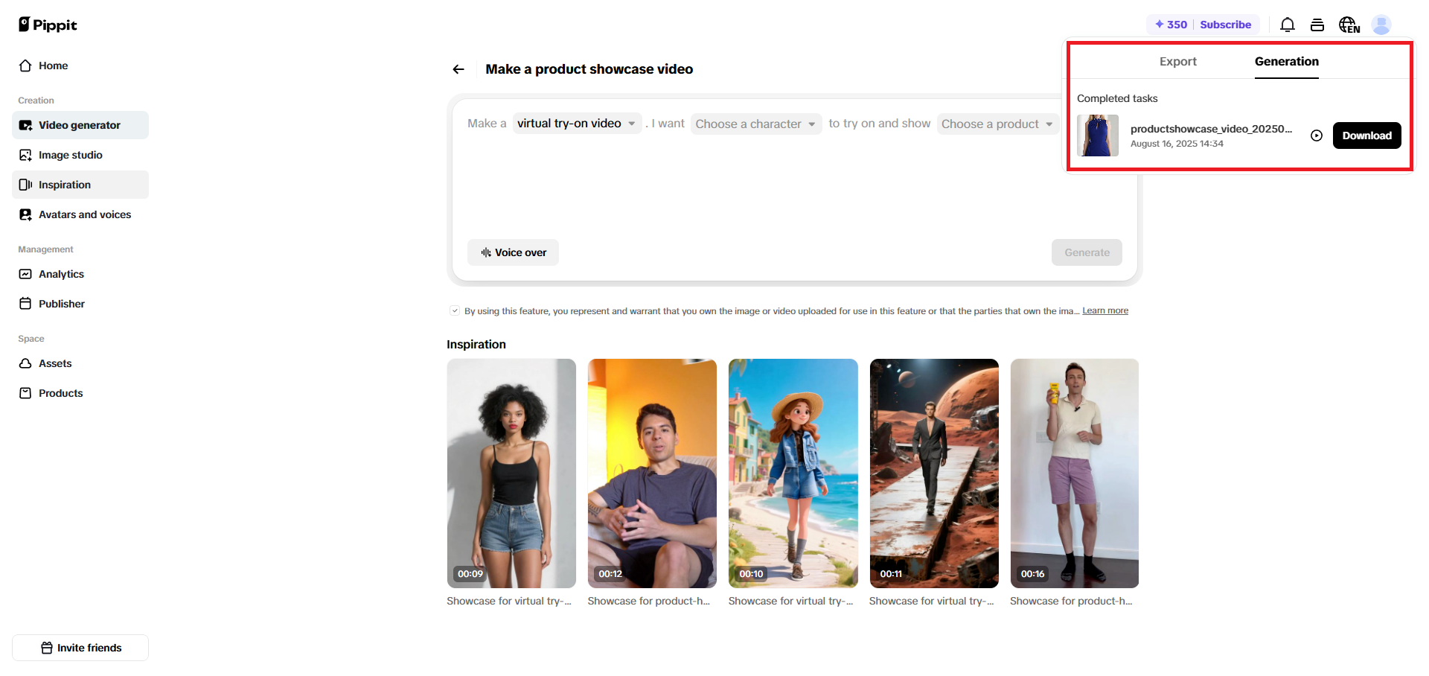Switch to the Generation tab
Image resolution: width=1429 pixels, height=676 pixels.
[x=1286, y=62]
